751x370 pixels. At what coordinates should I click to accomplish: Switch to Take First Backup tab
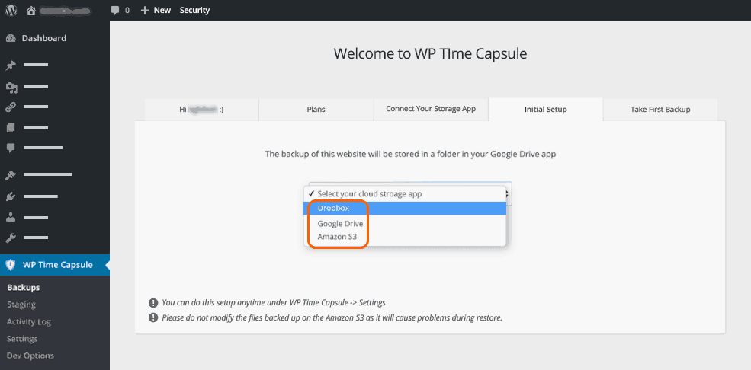[x=660, y=110]
